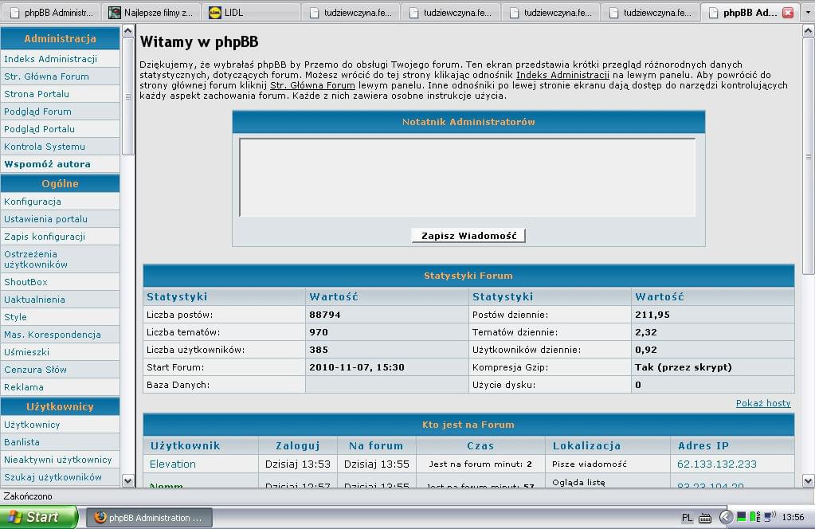Open Str. Główna Forum in the left sidebar

click(x=46, y=76)
